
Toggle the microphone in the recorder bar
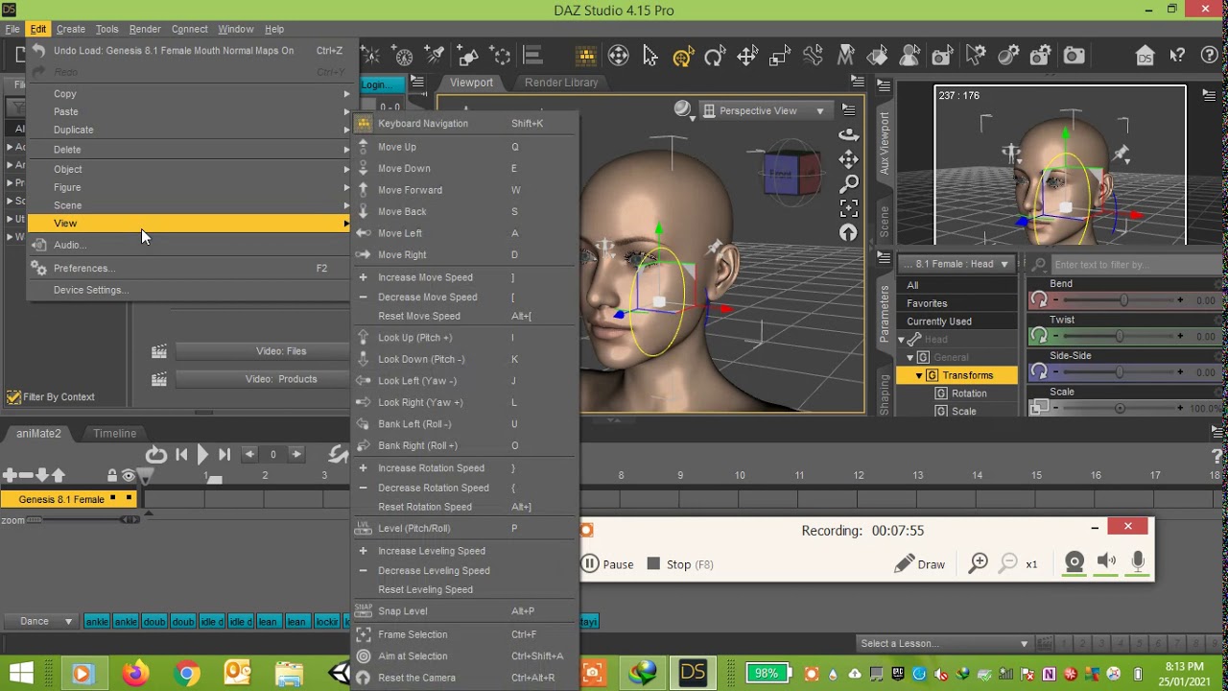(x=1138, y=562)
